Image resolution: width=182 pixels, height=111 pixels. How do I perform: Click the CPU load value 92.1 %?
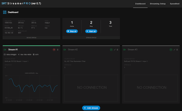[x=20, y=28]
